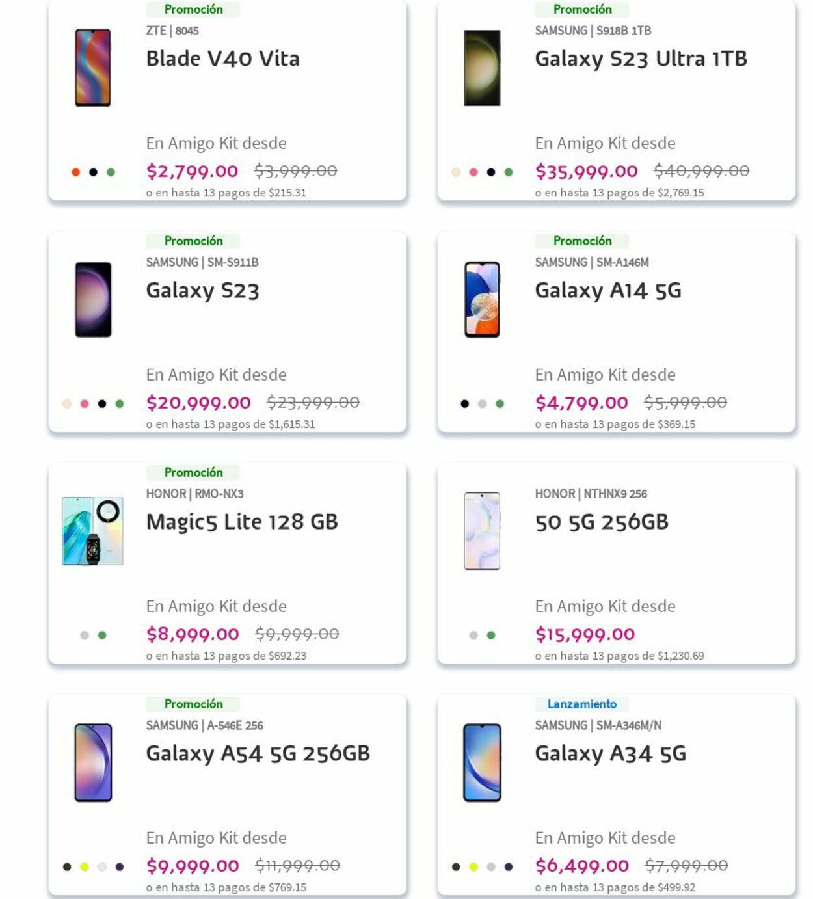Open the HONOR 50 5G 256GB phone image
This screenshot has width=813, height=899.
[x=482, y=531]
